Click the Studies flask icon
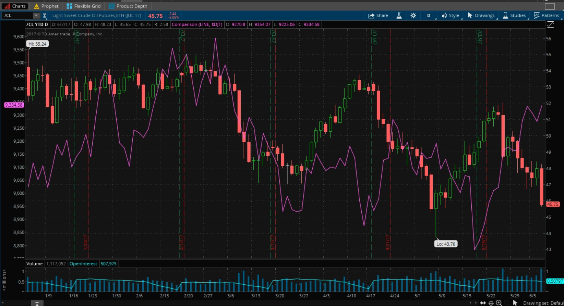 pyautogui.click(x=505, y=16)
